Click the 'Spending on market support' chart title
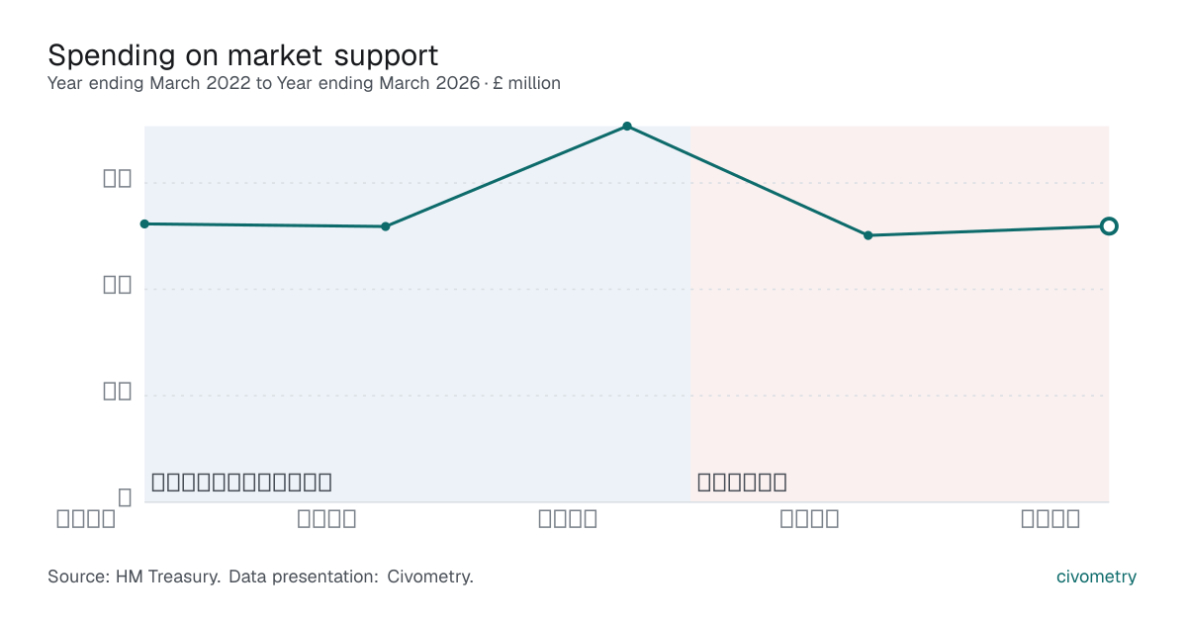 (x=243, y=53)
